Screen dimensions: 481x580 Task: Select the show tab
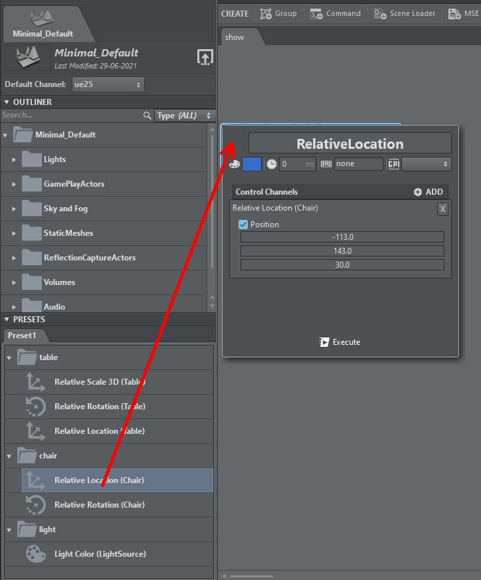point(235,37)
